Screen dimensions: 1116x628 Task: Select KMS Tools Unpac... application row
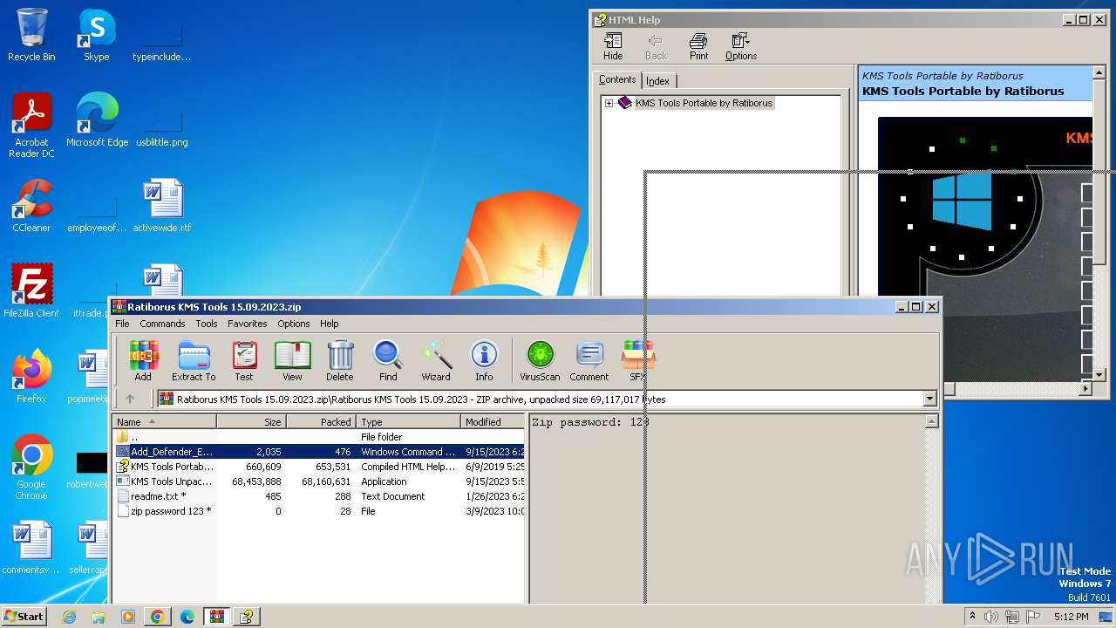[x=319, y=481]
